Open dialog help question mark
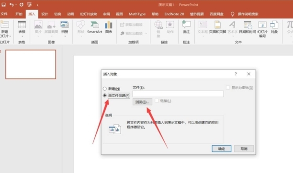 pos(236,74)
